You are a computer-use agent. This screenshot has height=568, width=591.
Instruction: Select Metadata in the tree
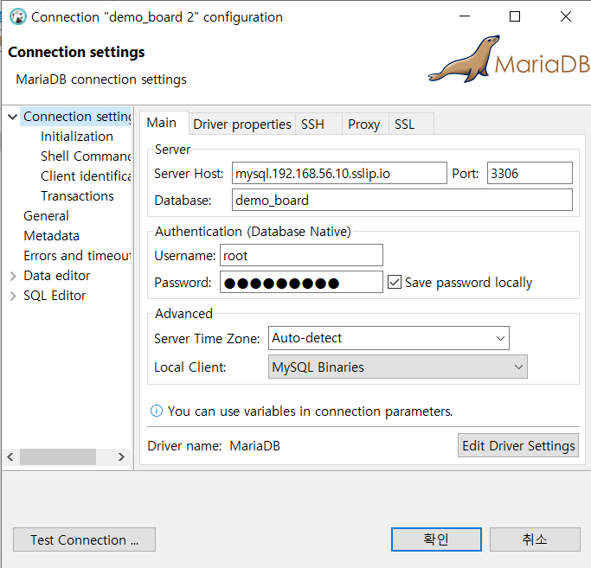pyautogui.click(x=51, y=236)
